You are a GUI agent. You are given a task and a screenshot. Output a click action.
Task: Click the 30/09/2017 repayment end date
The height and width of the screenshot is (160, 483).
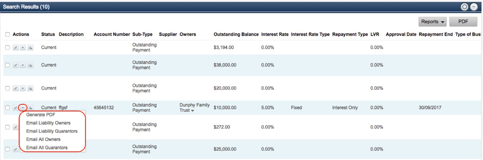(x=430, y=108)
